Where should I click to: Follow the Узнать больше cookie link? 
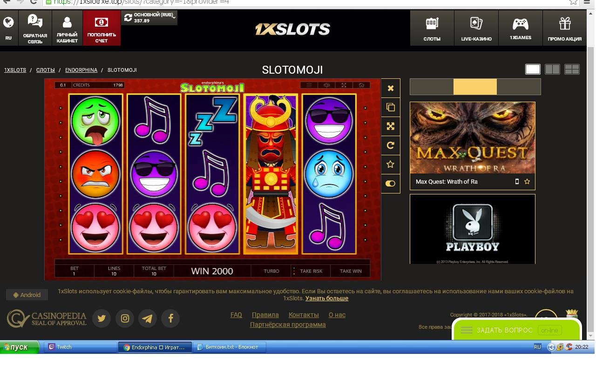[327, 298]
